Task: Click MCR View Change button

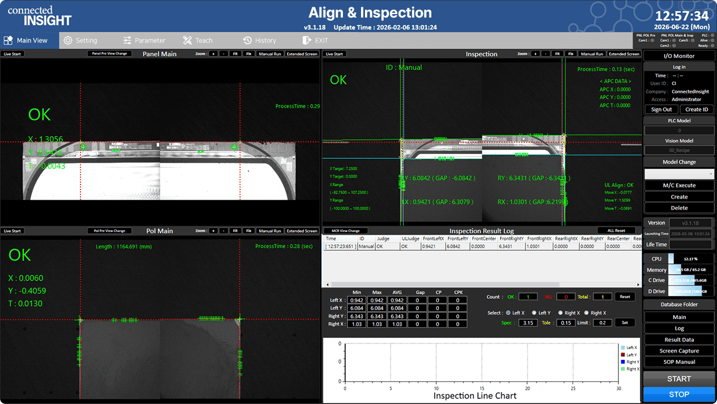Action: pyautogui.click(x=346, y=231)
